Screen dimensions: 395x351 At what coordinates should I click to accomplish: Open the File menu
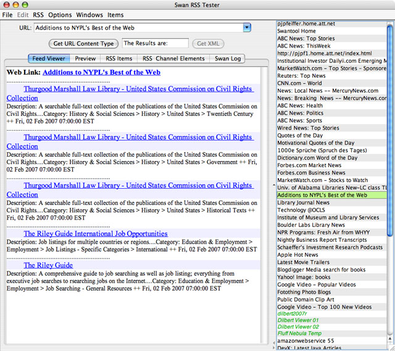click(x=7, y=15)
